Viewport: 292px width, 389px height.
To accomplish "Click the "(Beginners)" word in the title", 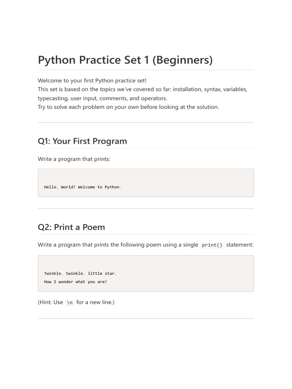I will click(x=182, y=60).
